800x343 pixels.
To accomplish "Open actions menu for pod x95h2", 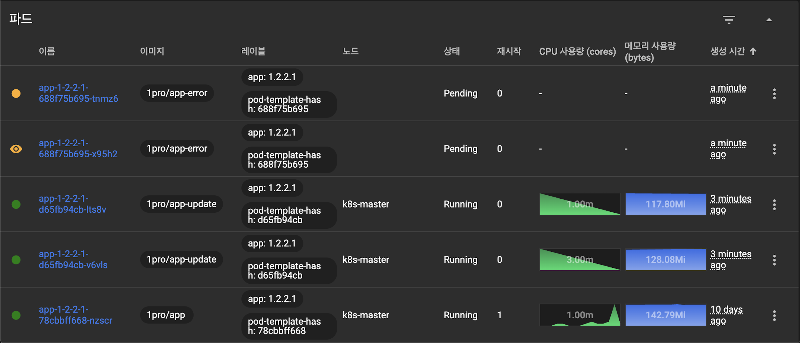I will tap(774, 149).
